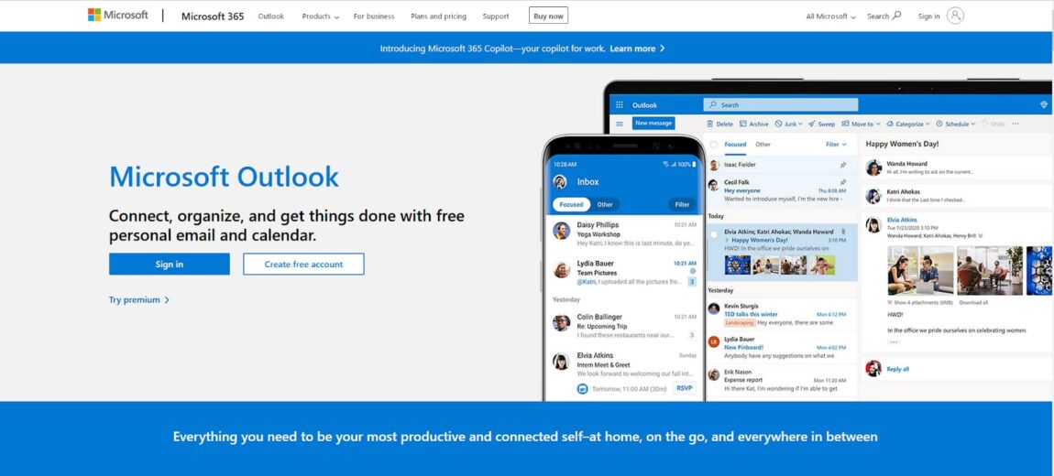Click Sweep in the tablet Outlook toolbar
The height and width of the screenshot is (476, 1054).
[x=821, y=124]
